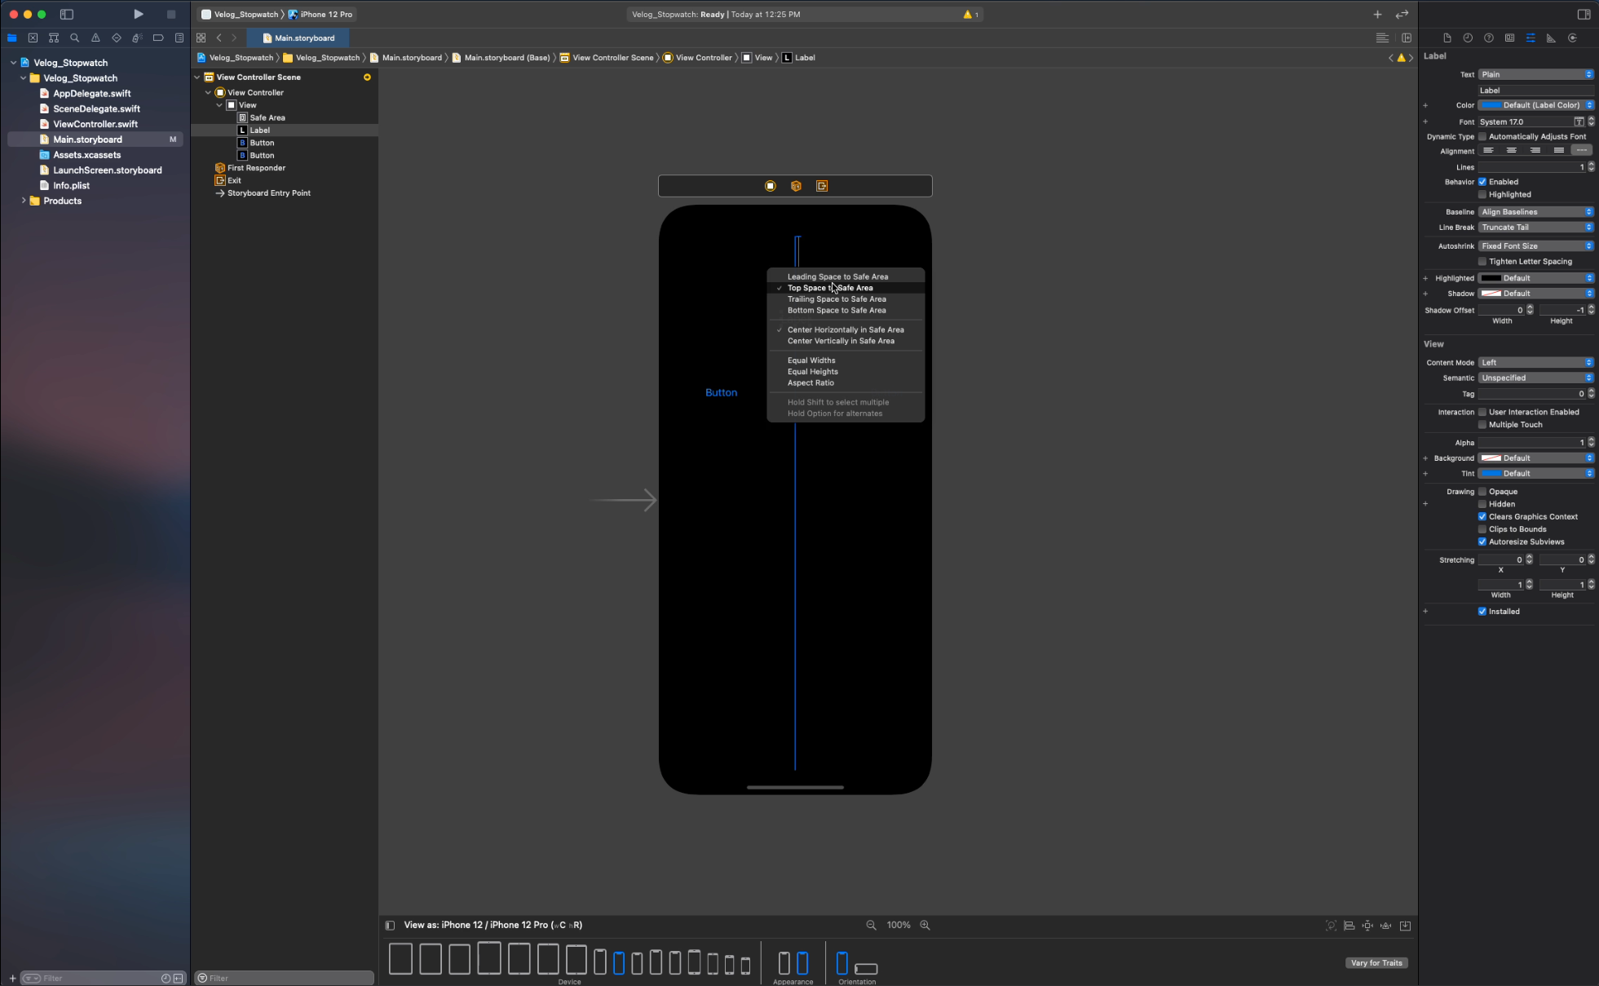The image size is (1599, 986).
Task: Select landscape orientation icon
Action: click(865, 968)
